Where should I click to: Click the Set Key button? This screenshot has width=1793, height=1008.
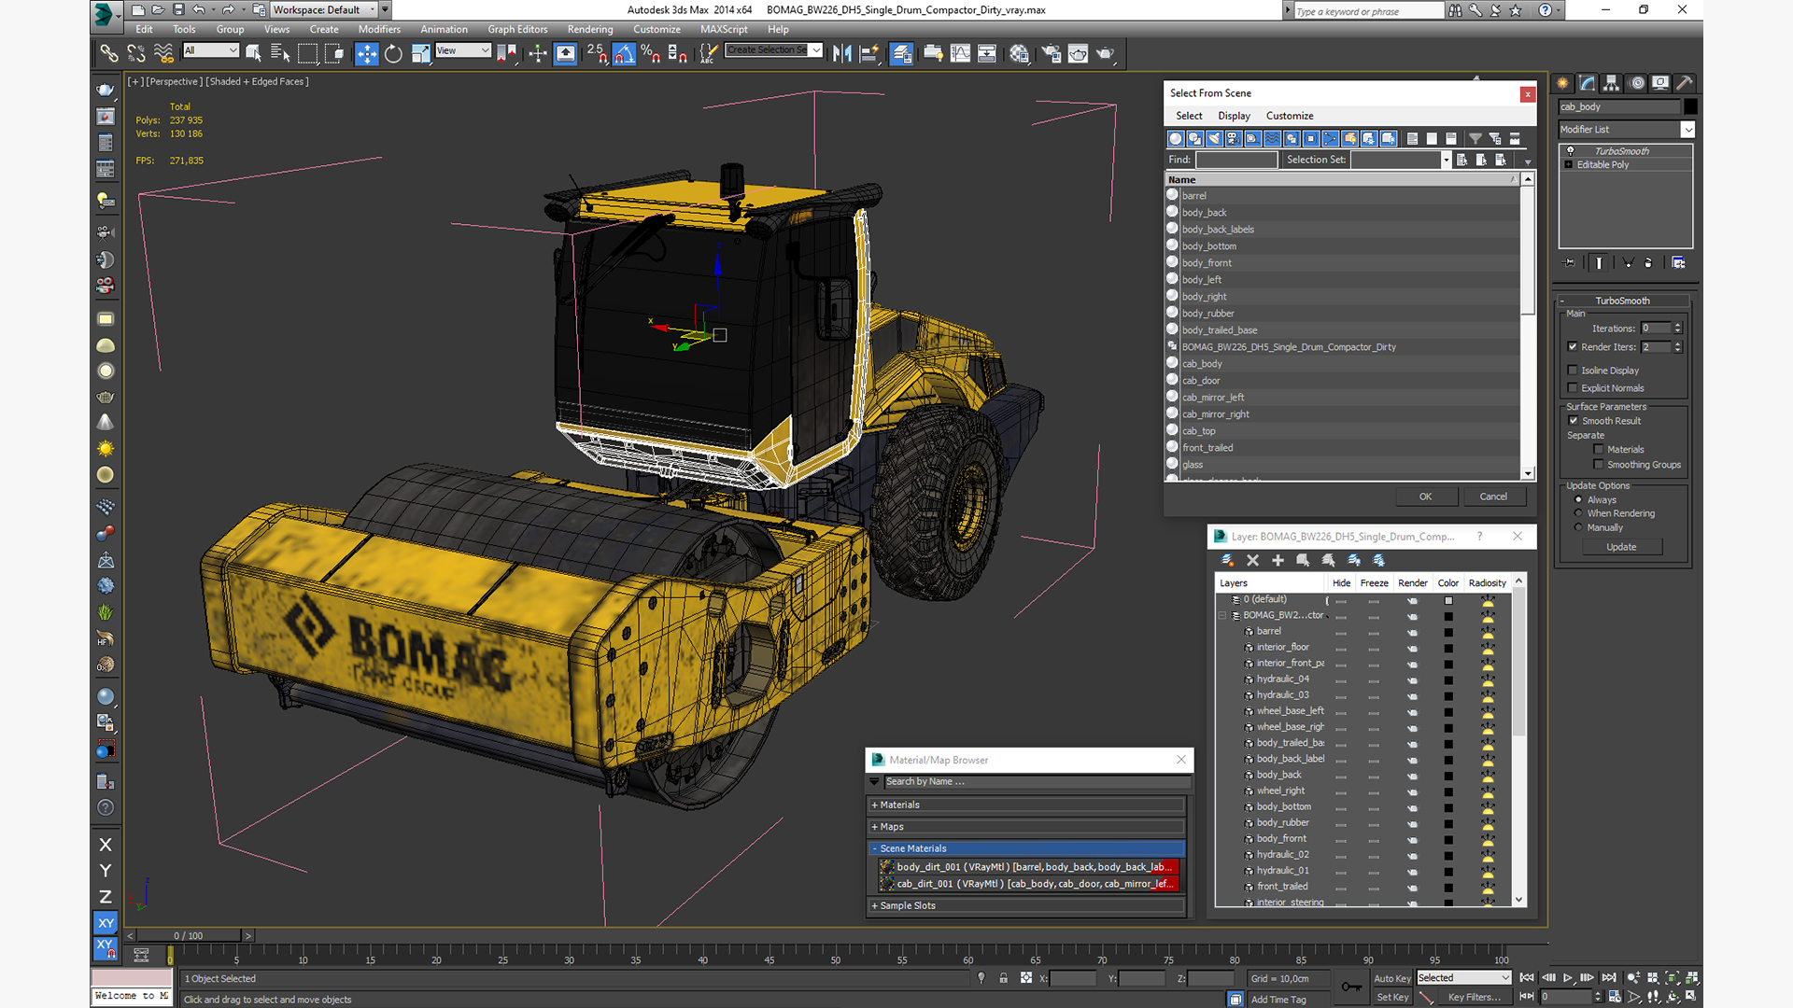click(x=1392, y=997)
